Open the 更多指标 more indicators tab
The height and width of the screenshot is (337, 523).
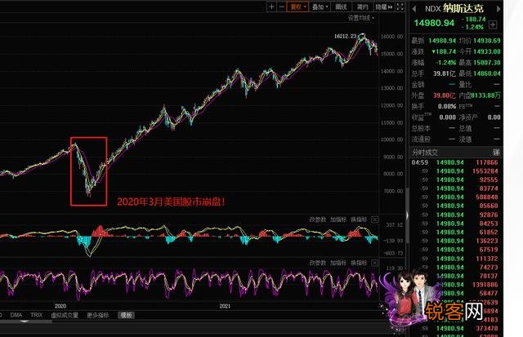tap(98, 315)
